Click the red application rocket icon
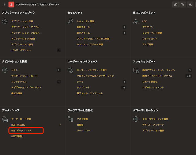 point(11,5)
